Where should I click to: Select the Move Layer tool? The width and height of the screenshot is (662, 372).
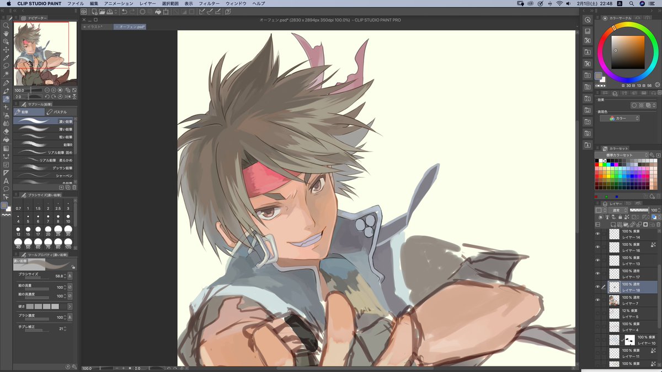pyautogui.click(x=6, y=50)
